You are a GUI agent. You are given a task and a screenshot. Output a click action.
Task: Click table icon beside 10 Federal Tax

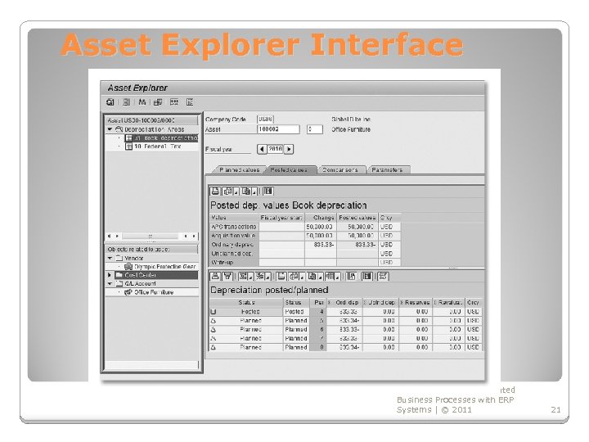click(129, 147)
